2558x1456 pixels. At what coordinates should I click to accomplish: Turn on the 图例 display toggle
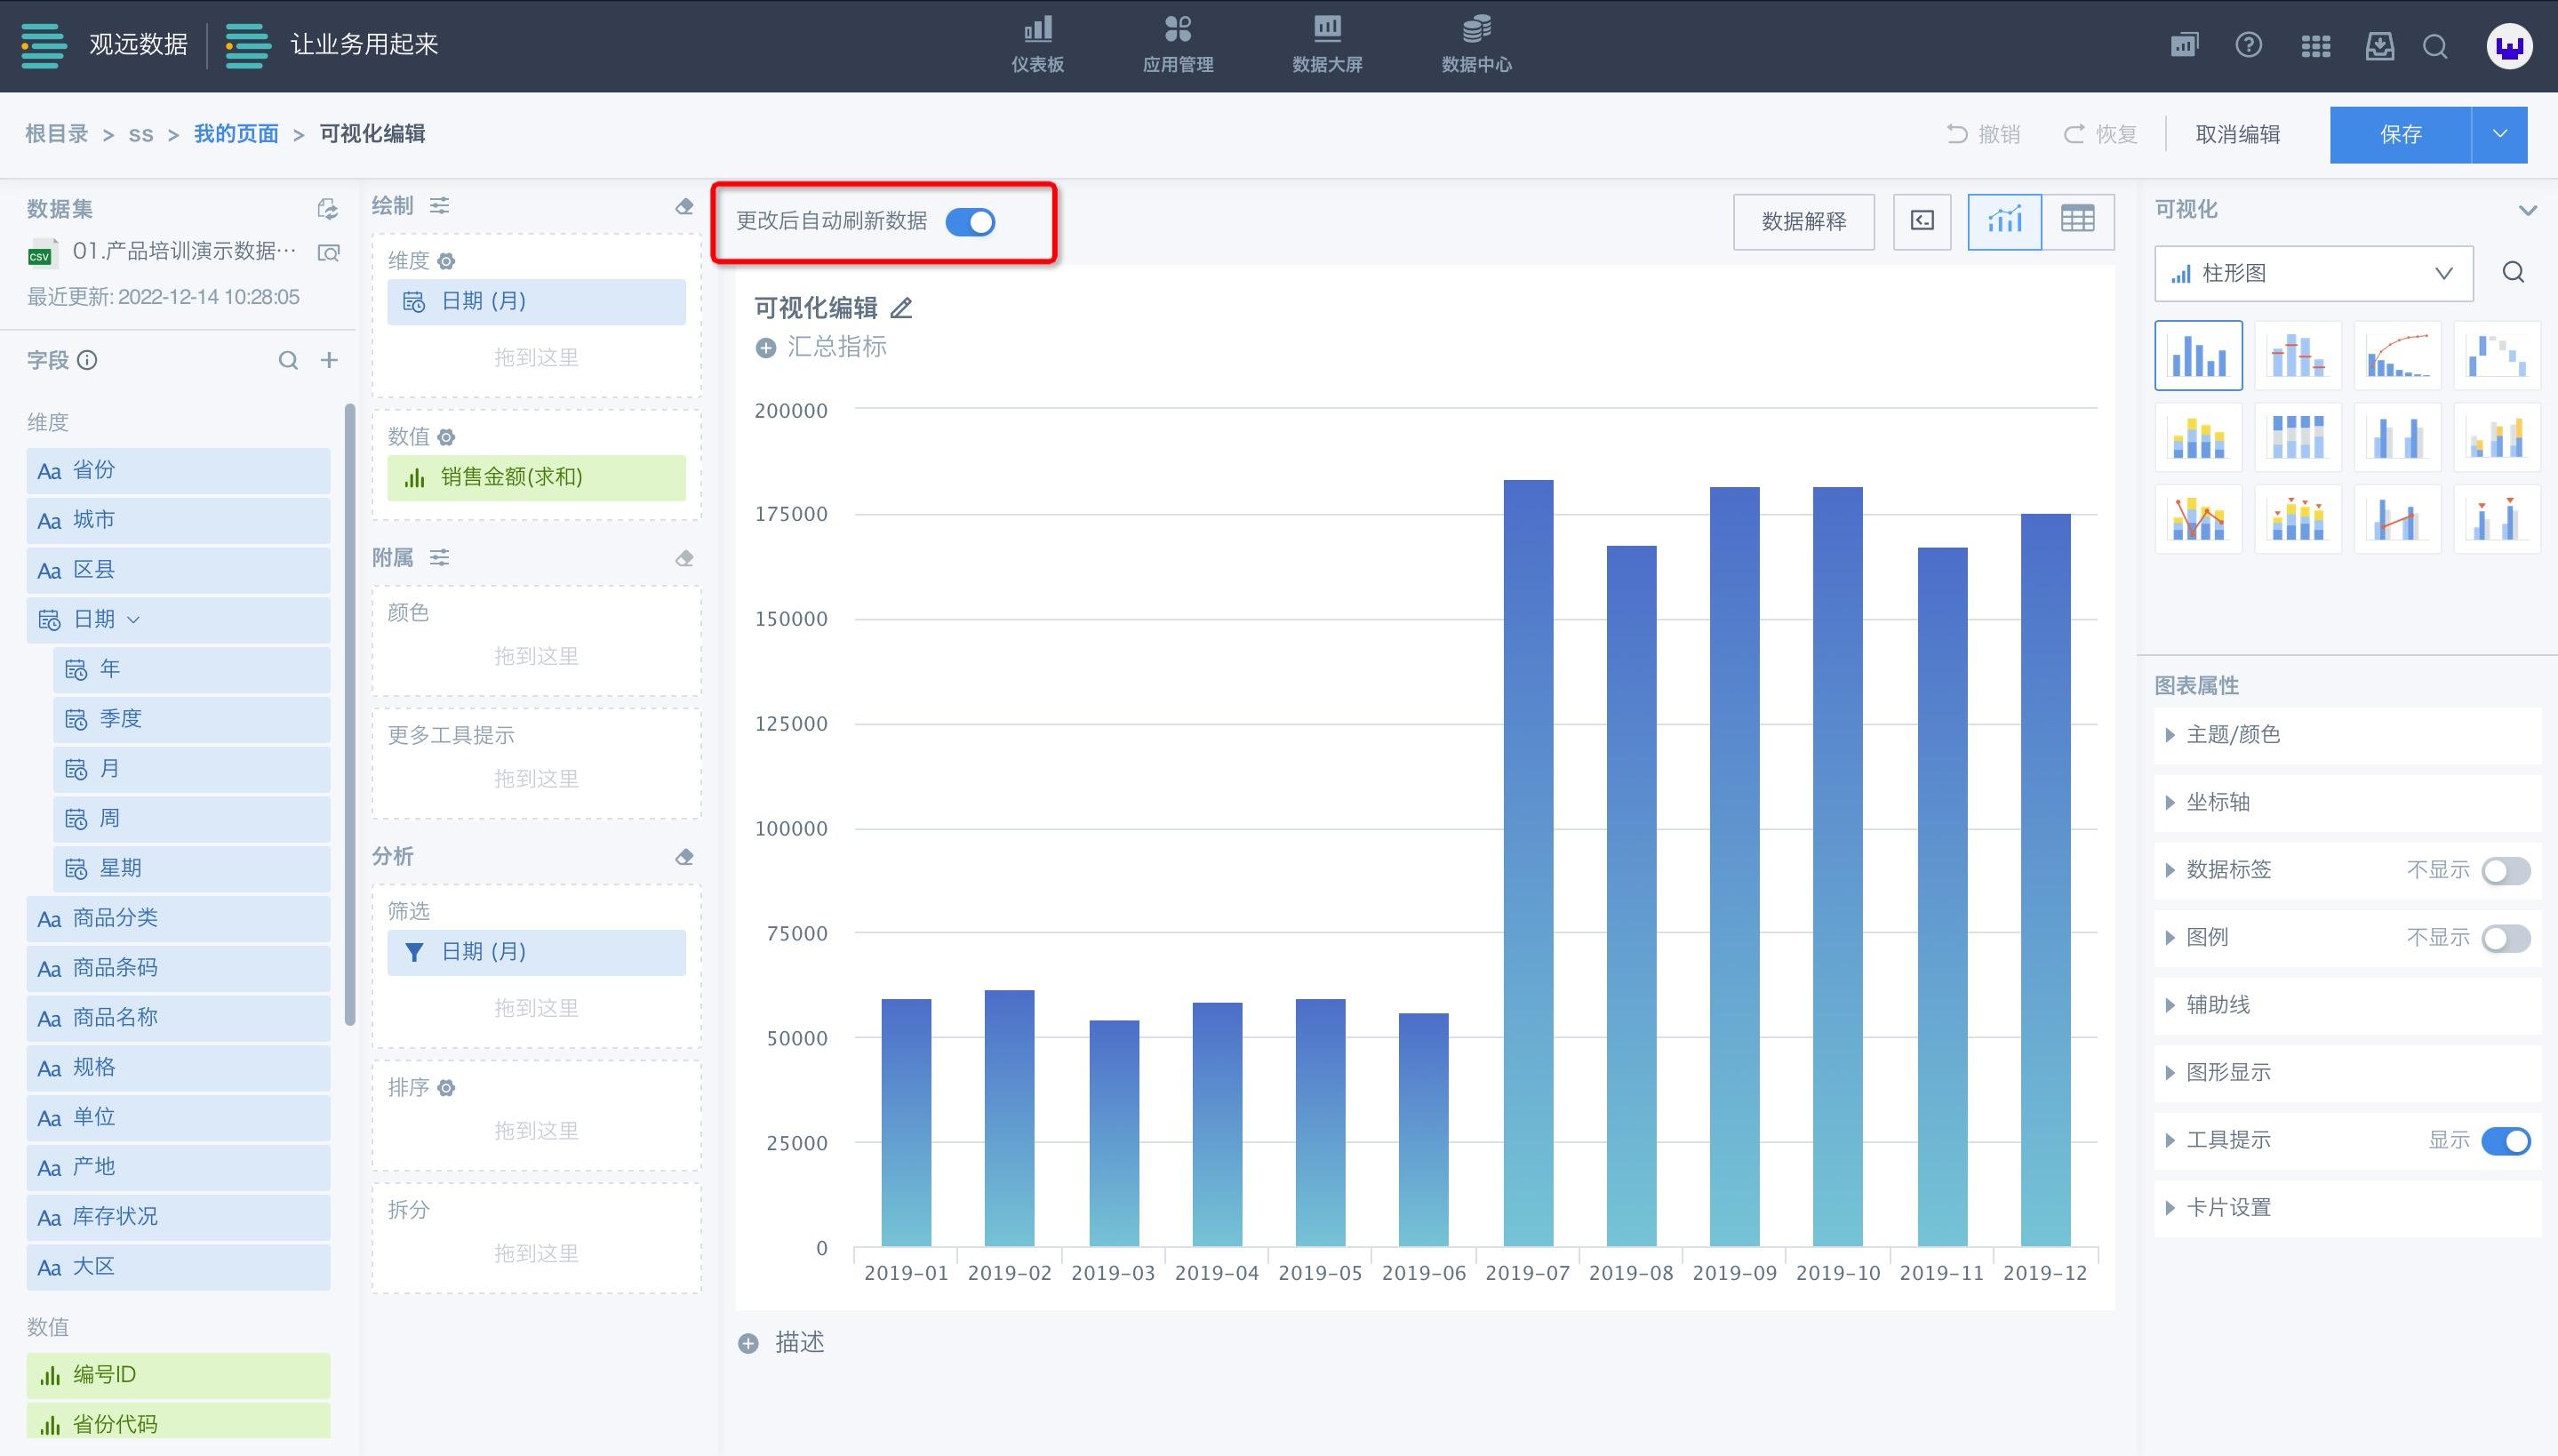2505,938
